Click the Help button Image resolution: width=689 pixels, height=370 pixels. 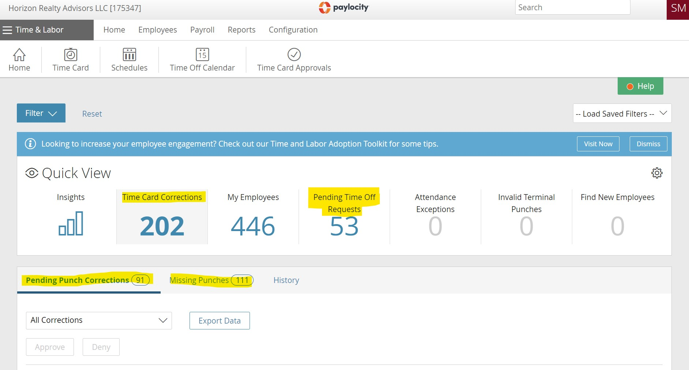click(640, 86)
